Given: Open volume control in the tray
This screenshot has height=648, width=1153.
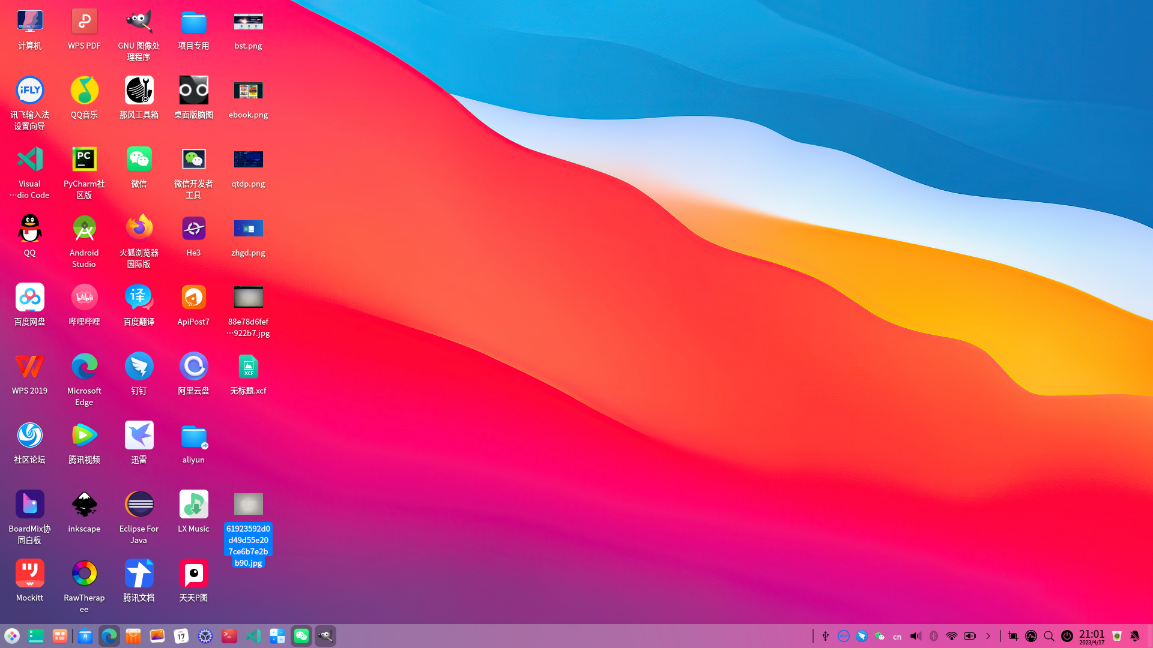Looking at the screenshot, I should point(915,636).
